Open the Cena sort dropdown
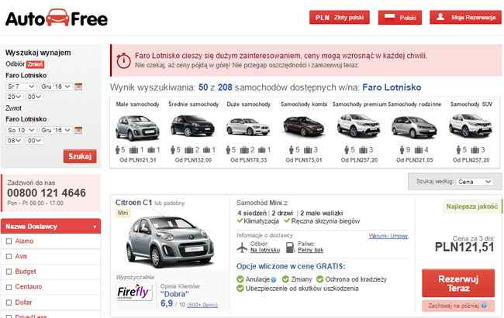The height and width of the screenshot is (318, 504). (475, 182)
